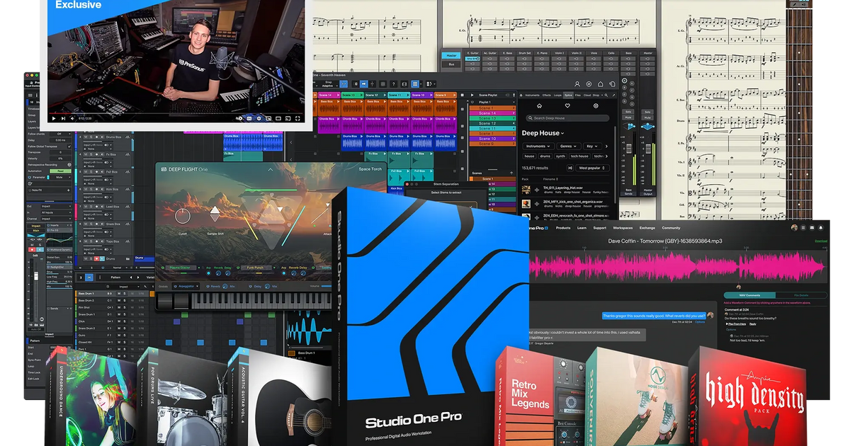Shuffle the Splice search results
The width and height of the screenshot is (850, 446).
(570, 167)
